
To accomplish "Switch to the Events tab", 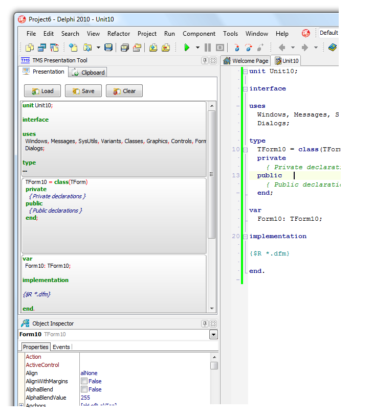I will (x=61, y=347).
